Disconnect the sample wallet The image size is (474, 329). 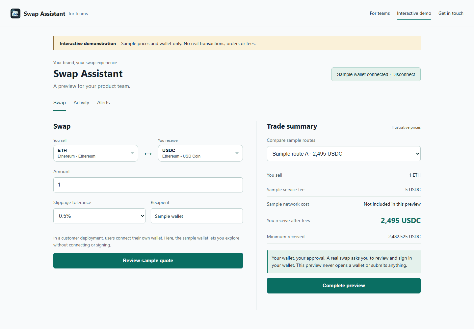[404, 74]
